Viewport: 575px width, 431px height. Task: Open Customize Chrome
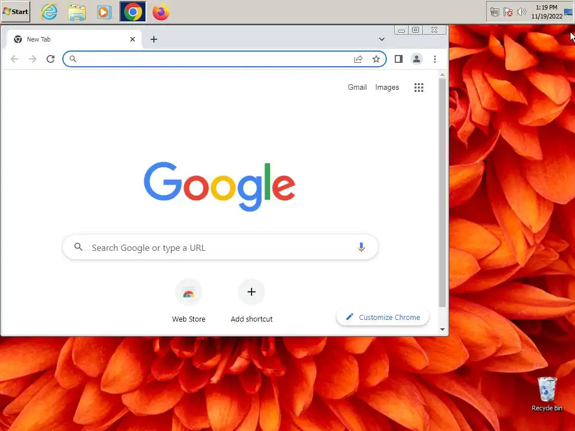click(x=382, y=317)
